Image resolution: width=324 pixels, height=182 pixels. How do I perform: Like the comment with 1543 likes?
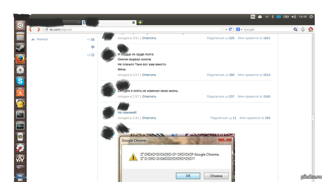point(254,96)
